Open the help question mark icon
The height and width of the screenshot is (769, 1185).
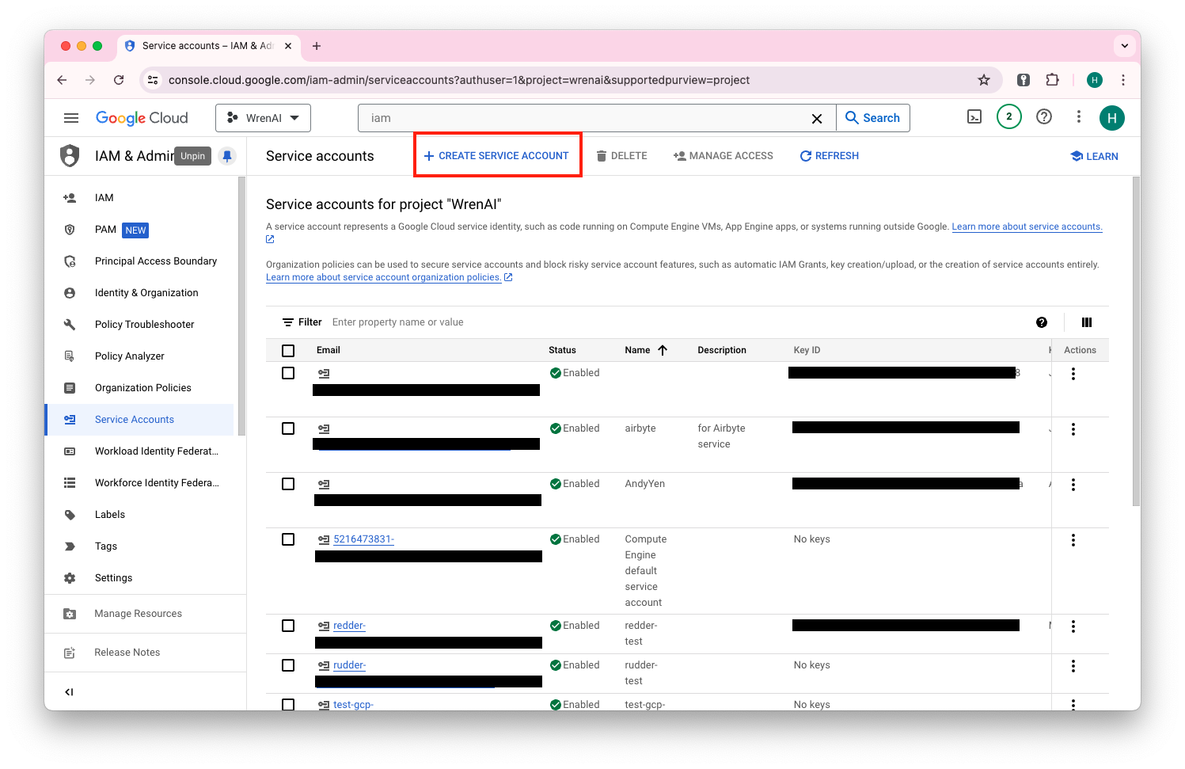1044,117
